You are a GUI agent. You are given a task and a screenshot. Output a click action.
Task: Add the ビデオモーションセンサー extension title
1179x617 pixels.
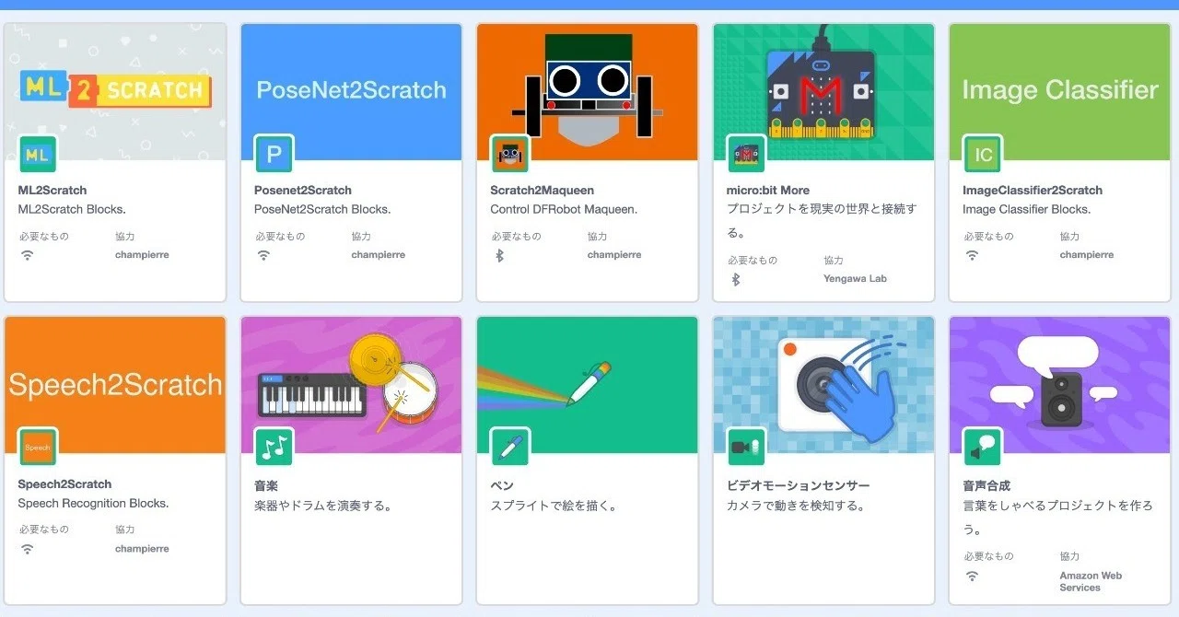click(798, 485)
